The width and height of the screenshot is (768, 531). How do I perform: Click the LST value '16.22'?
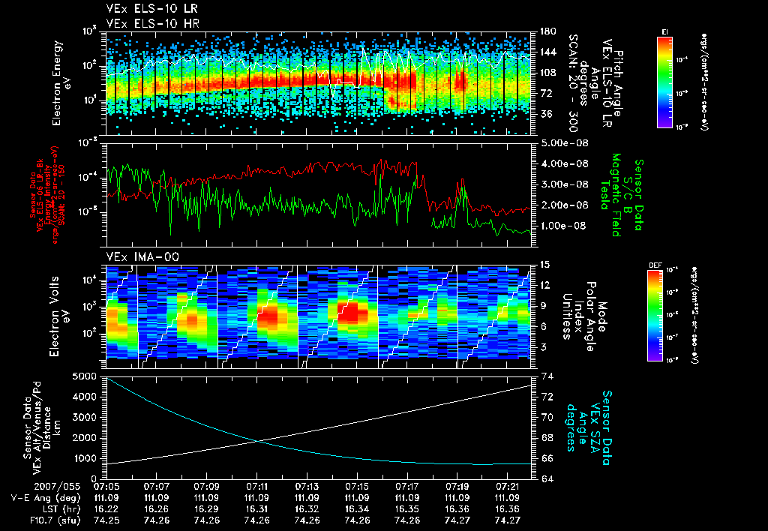click(x=106, y=509)
